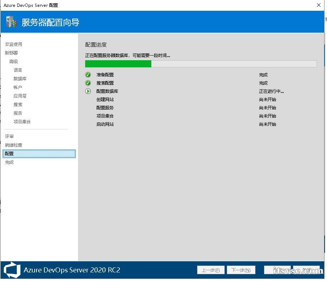Click the 完成 status beside 搜索配置

point(263,83)
